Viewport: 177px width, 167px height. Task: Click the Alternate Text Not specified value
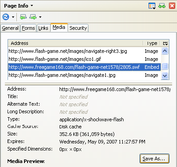pyautogui.click(x=73, y=104)
